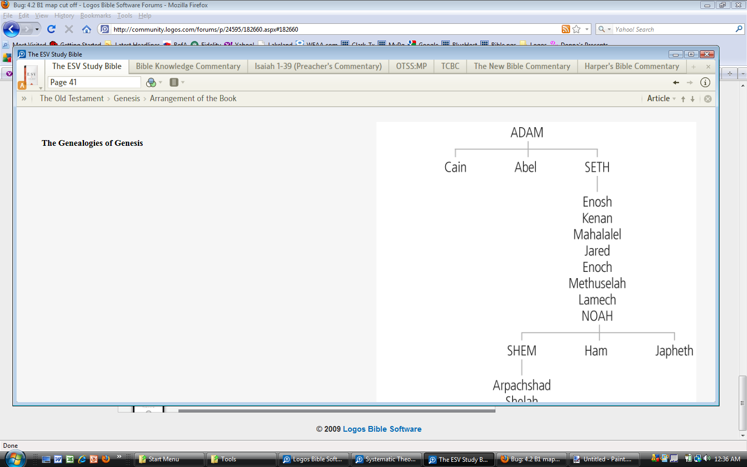Open the Article navigation dropdown
The image size is (747, 467).
(x=661, y=98)
